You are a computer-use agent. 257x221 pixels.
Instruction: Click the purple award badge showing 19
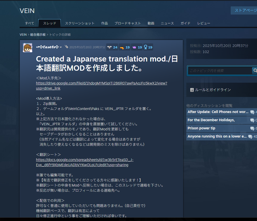pos(137,47)
